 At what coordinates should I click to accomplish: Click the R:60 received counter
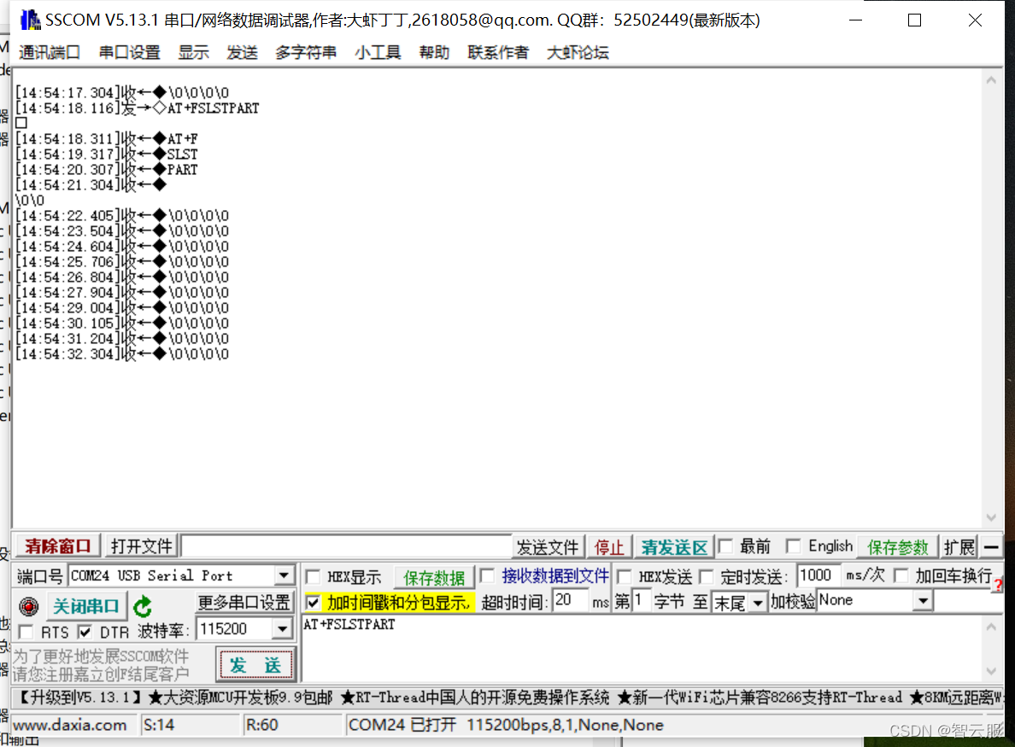[x=261, y=725]
